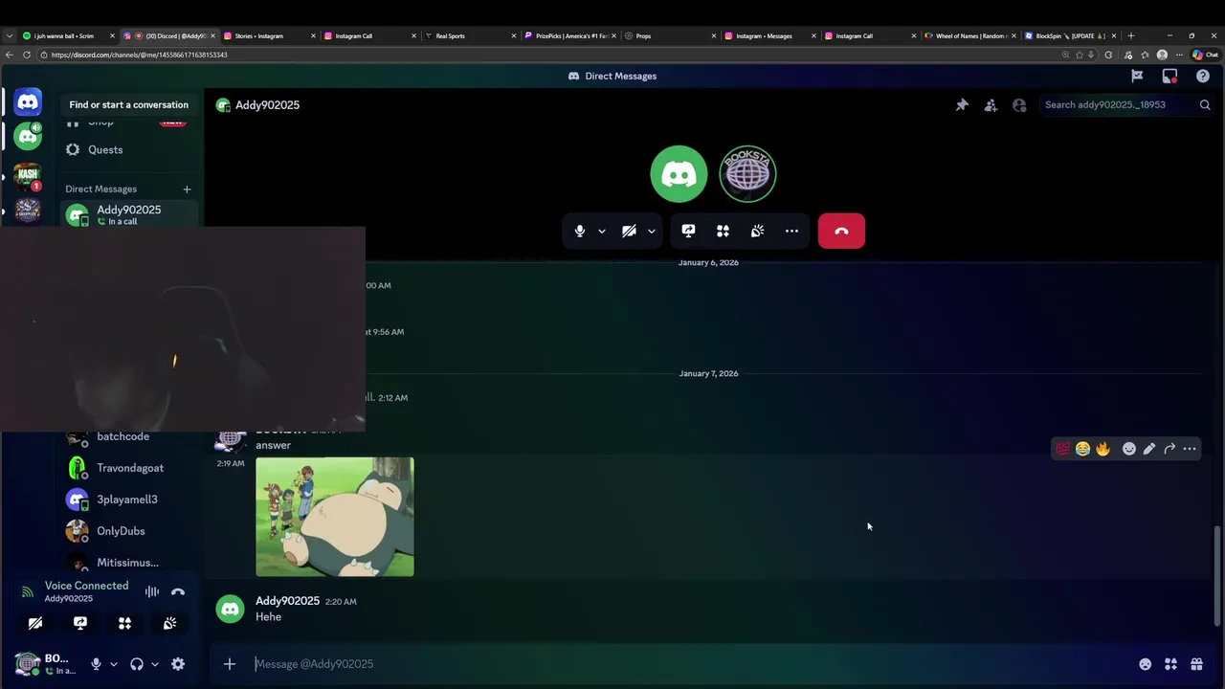Switch to Real Sports browser tab
Viewport: 1225px width, 689px height.
pyautogui.click(x=472, y=35)
